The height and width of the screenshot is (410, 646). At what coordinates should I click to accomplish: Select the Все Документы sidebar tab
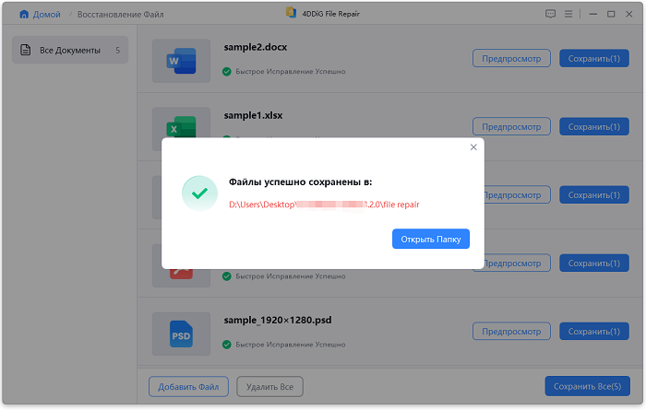pyautogui.click(x=70, y=50)
